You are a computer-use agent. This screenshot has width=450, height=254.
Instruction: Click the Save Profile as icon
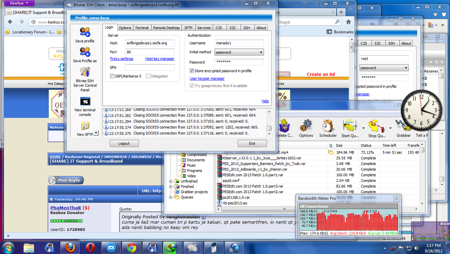point(85,52)
